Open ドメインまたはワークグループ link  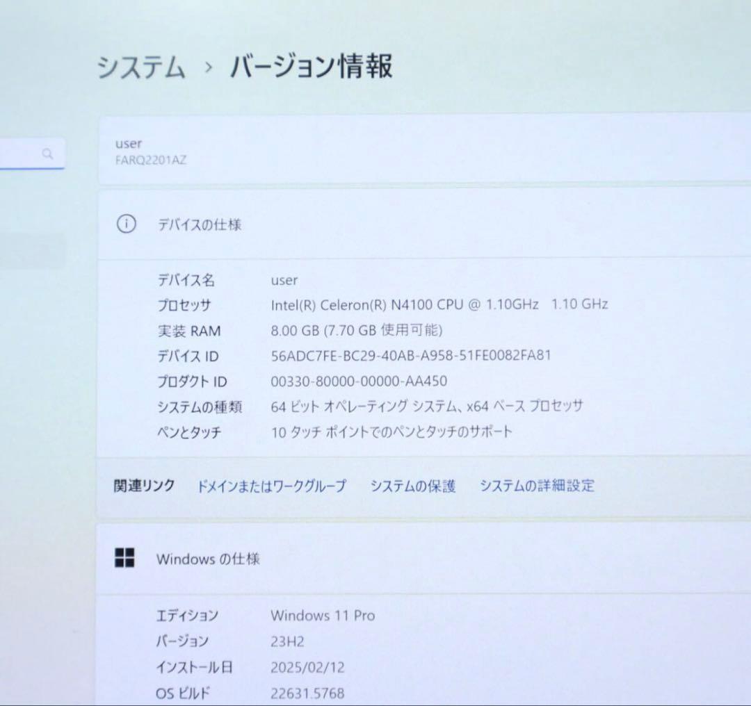coord(271,486)
